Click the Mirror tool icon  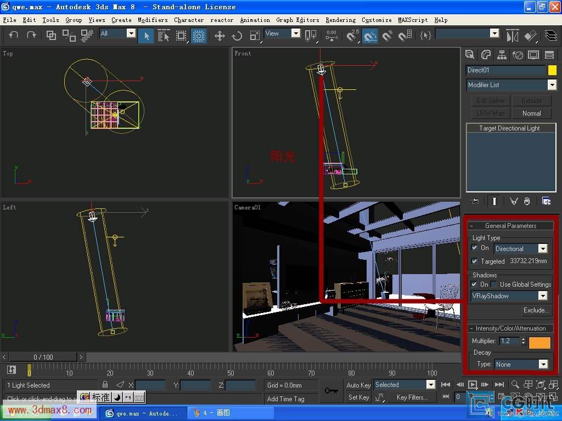coord(512,36)
